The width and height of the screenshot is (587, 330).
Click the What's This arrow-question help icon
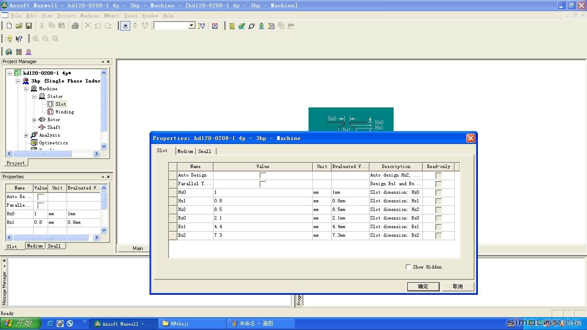tap(19, 39)
